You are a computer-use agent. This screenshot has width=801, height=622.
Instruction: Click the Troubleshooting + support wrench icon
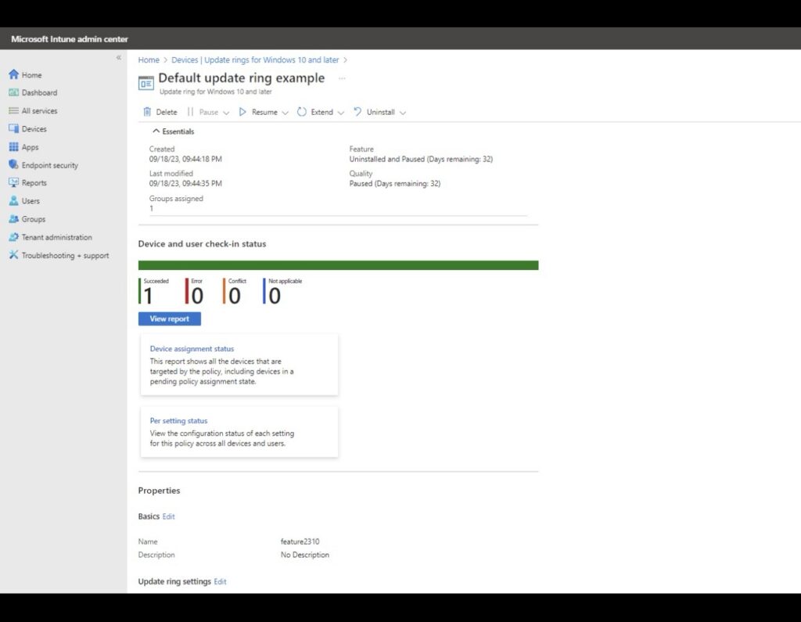pyautogui.click(x=13, y=256)
